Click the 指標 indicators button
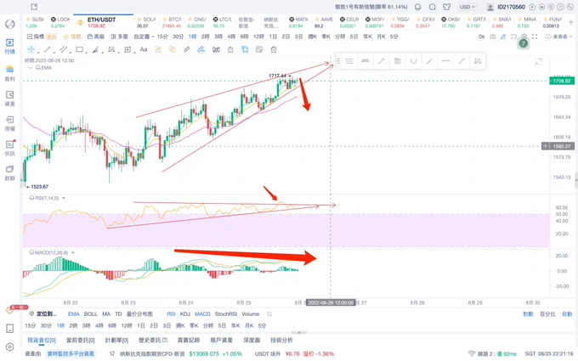Image resolution: width=578 pixels, height=361 pixels. (36, 37)
